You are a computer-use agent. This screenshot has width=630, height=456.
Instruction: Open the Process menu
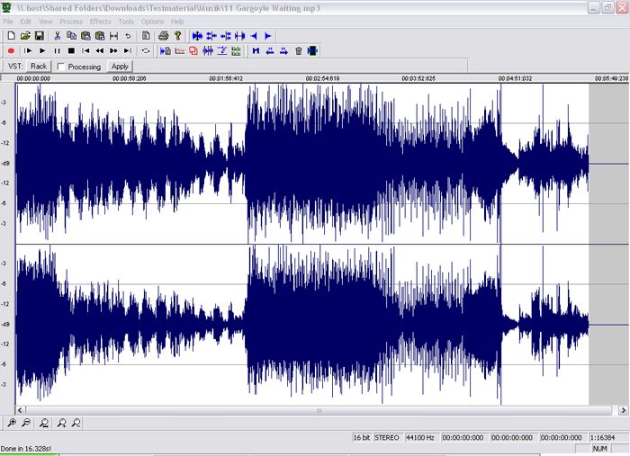[x=71, y=22]
